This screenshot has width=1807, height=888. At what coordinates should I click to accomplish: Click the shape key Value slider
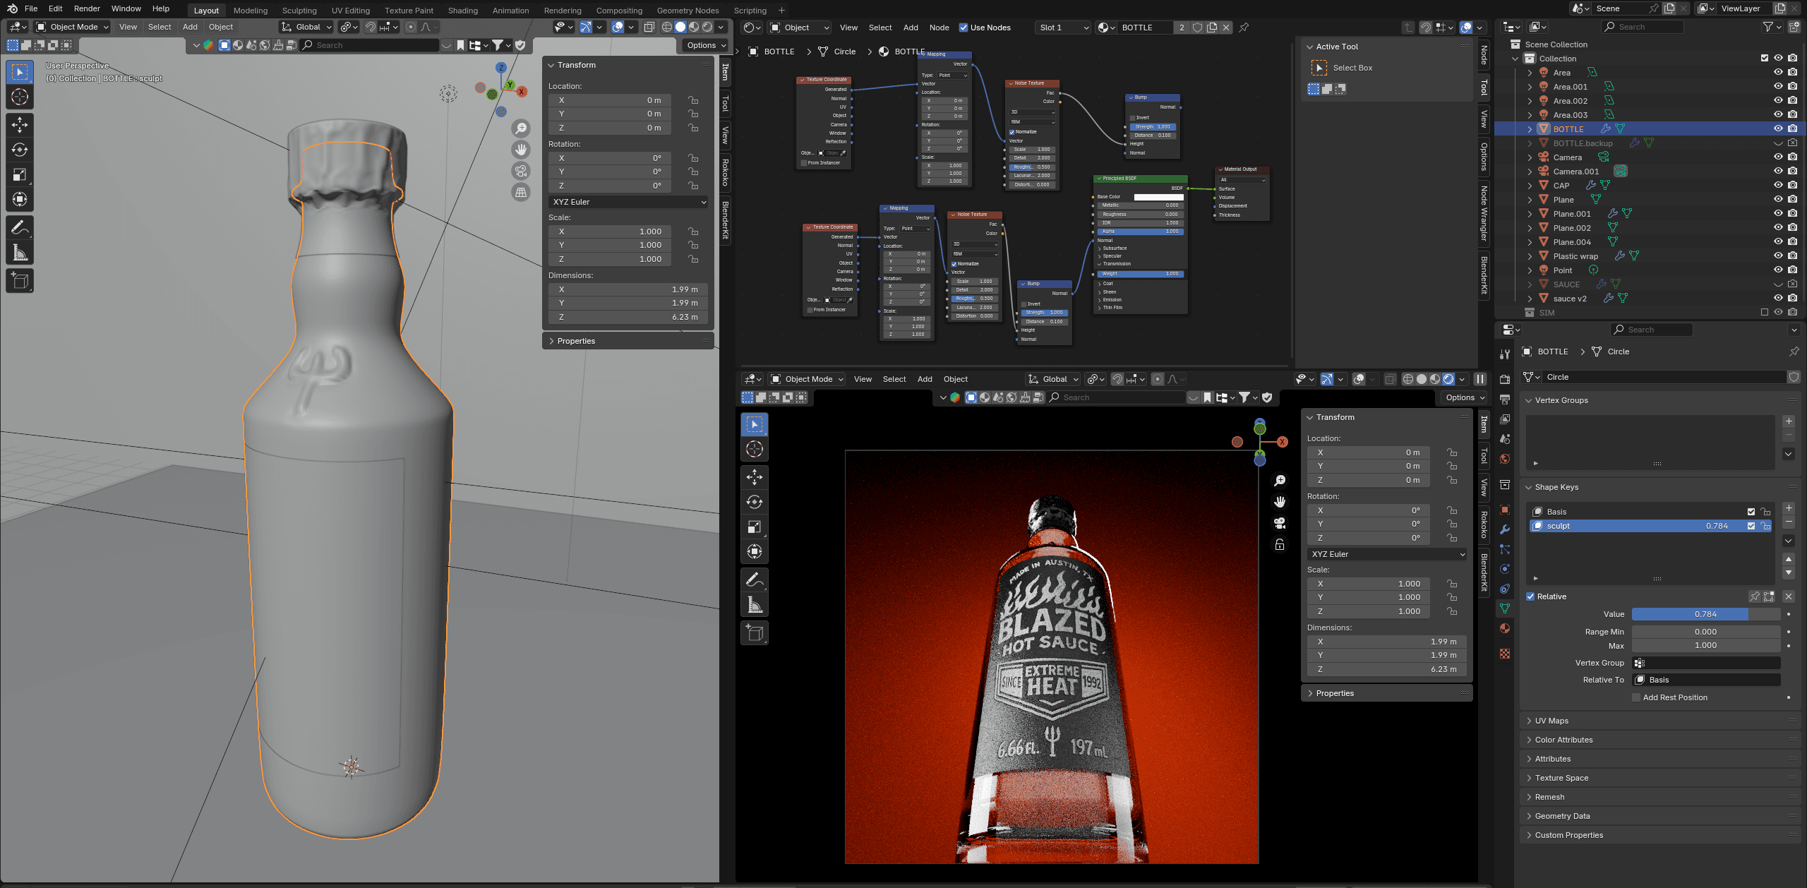point(1706,614)
